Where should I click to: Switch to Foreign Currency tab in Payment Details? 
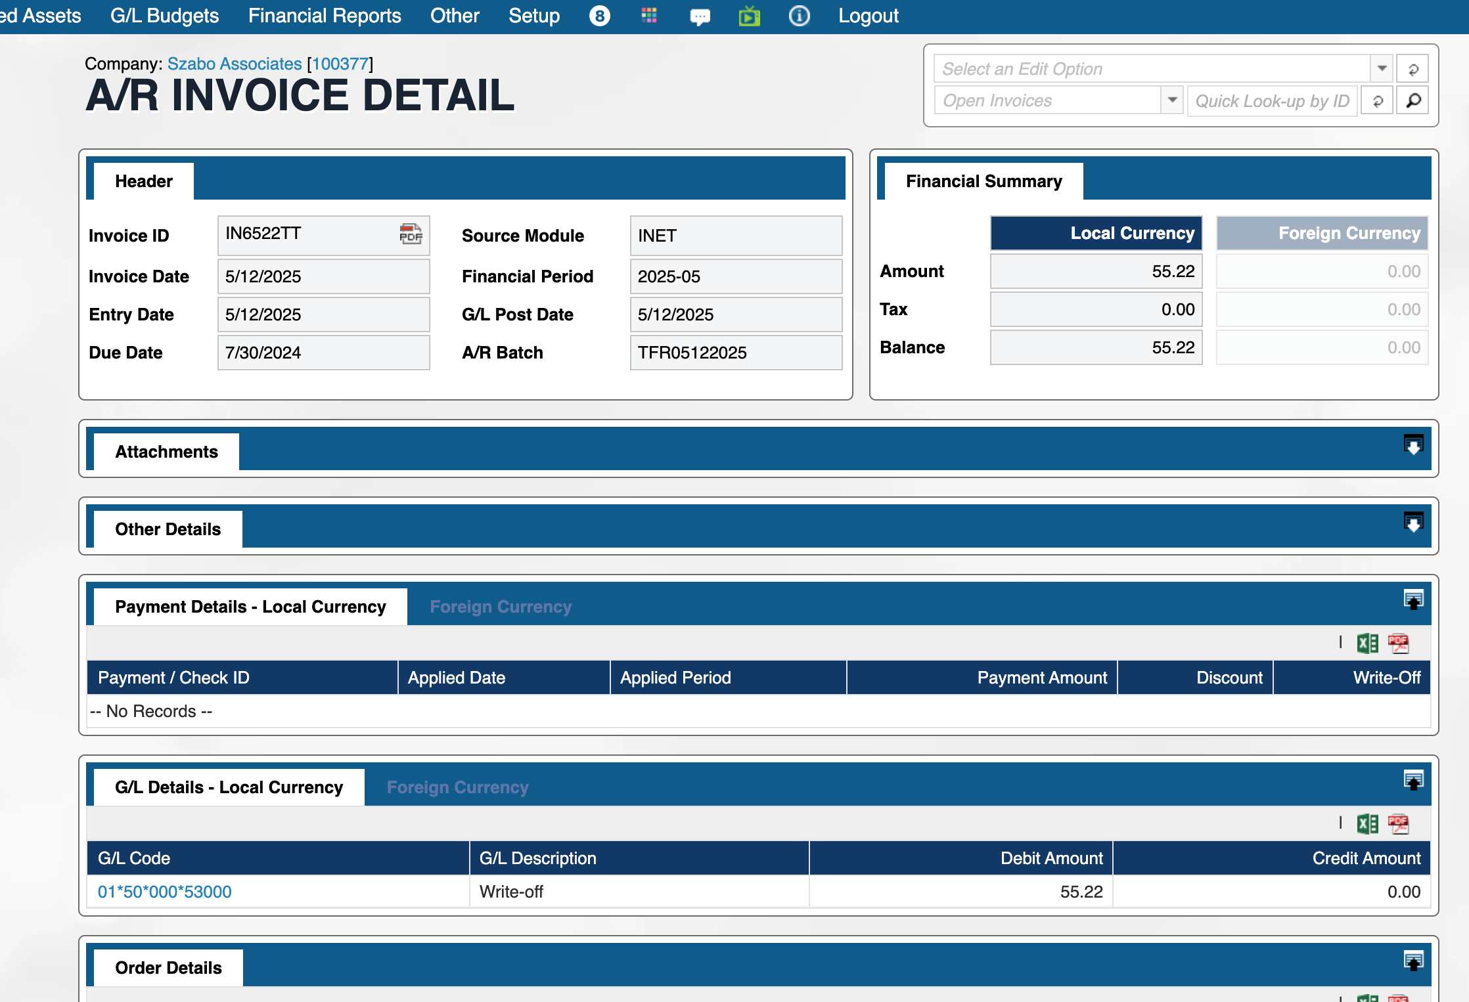coord(500,607)
